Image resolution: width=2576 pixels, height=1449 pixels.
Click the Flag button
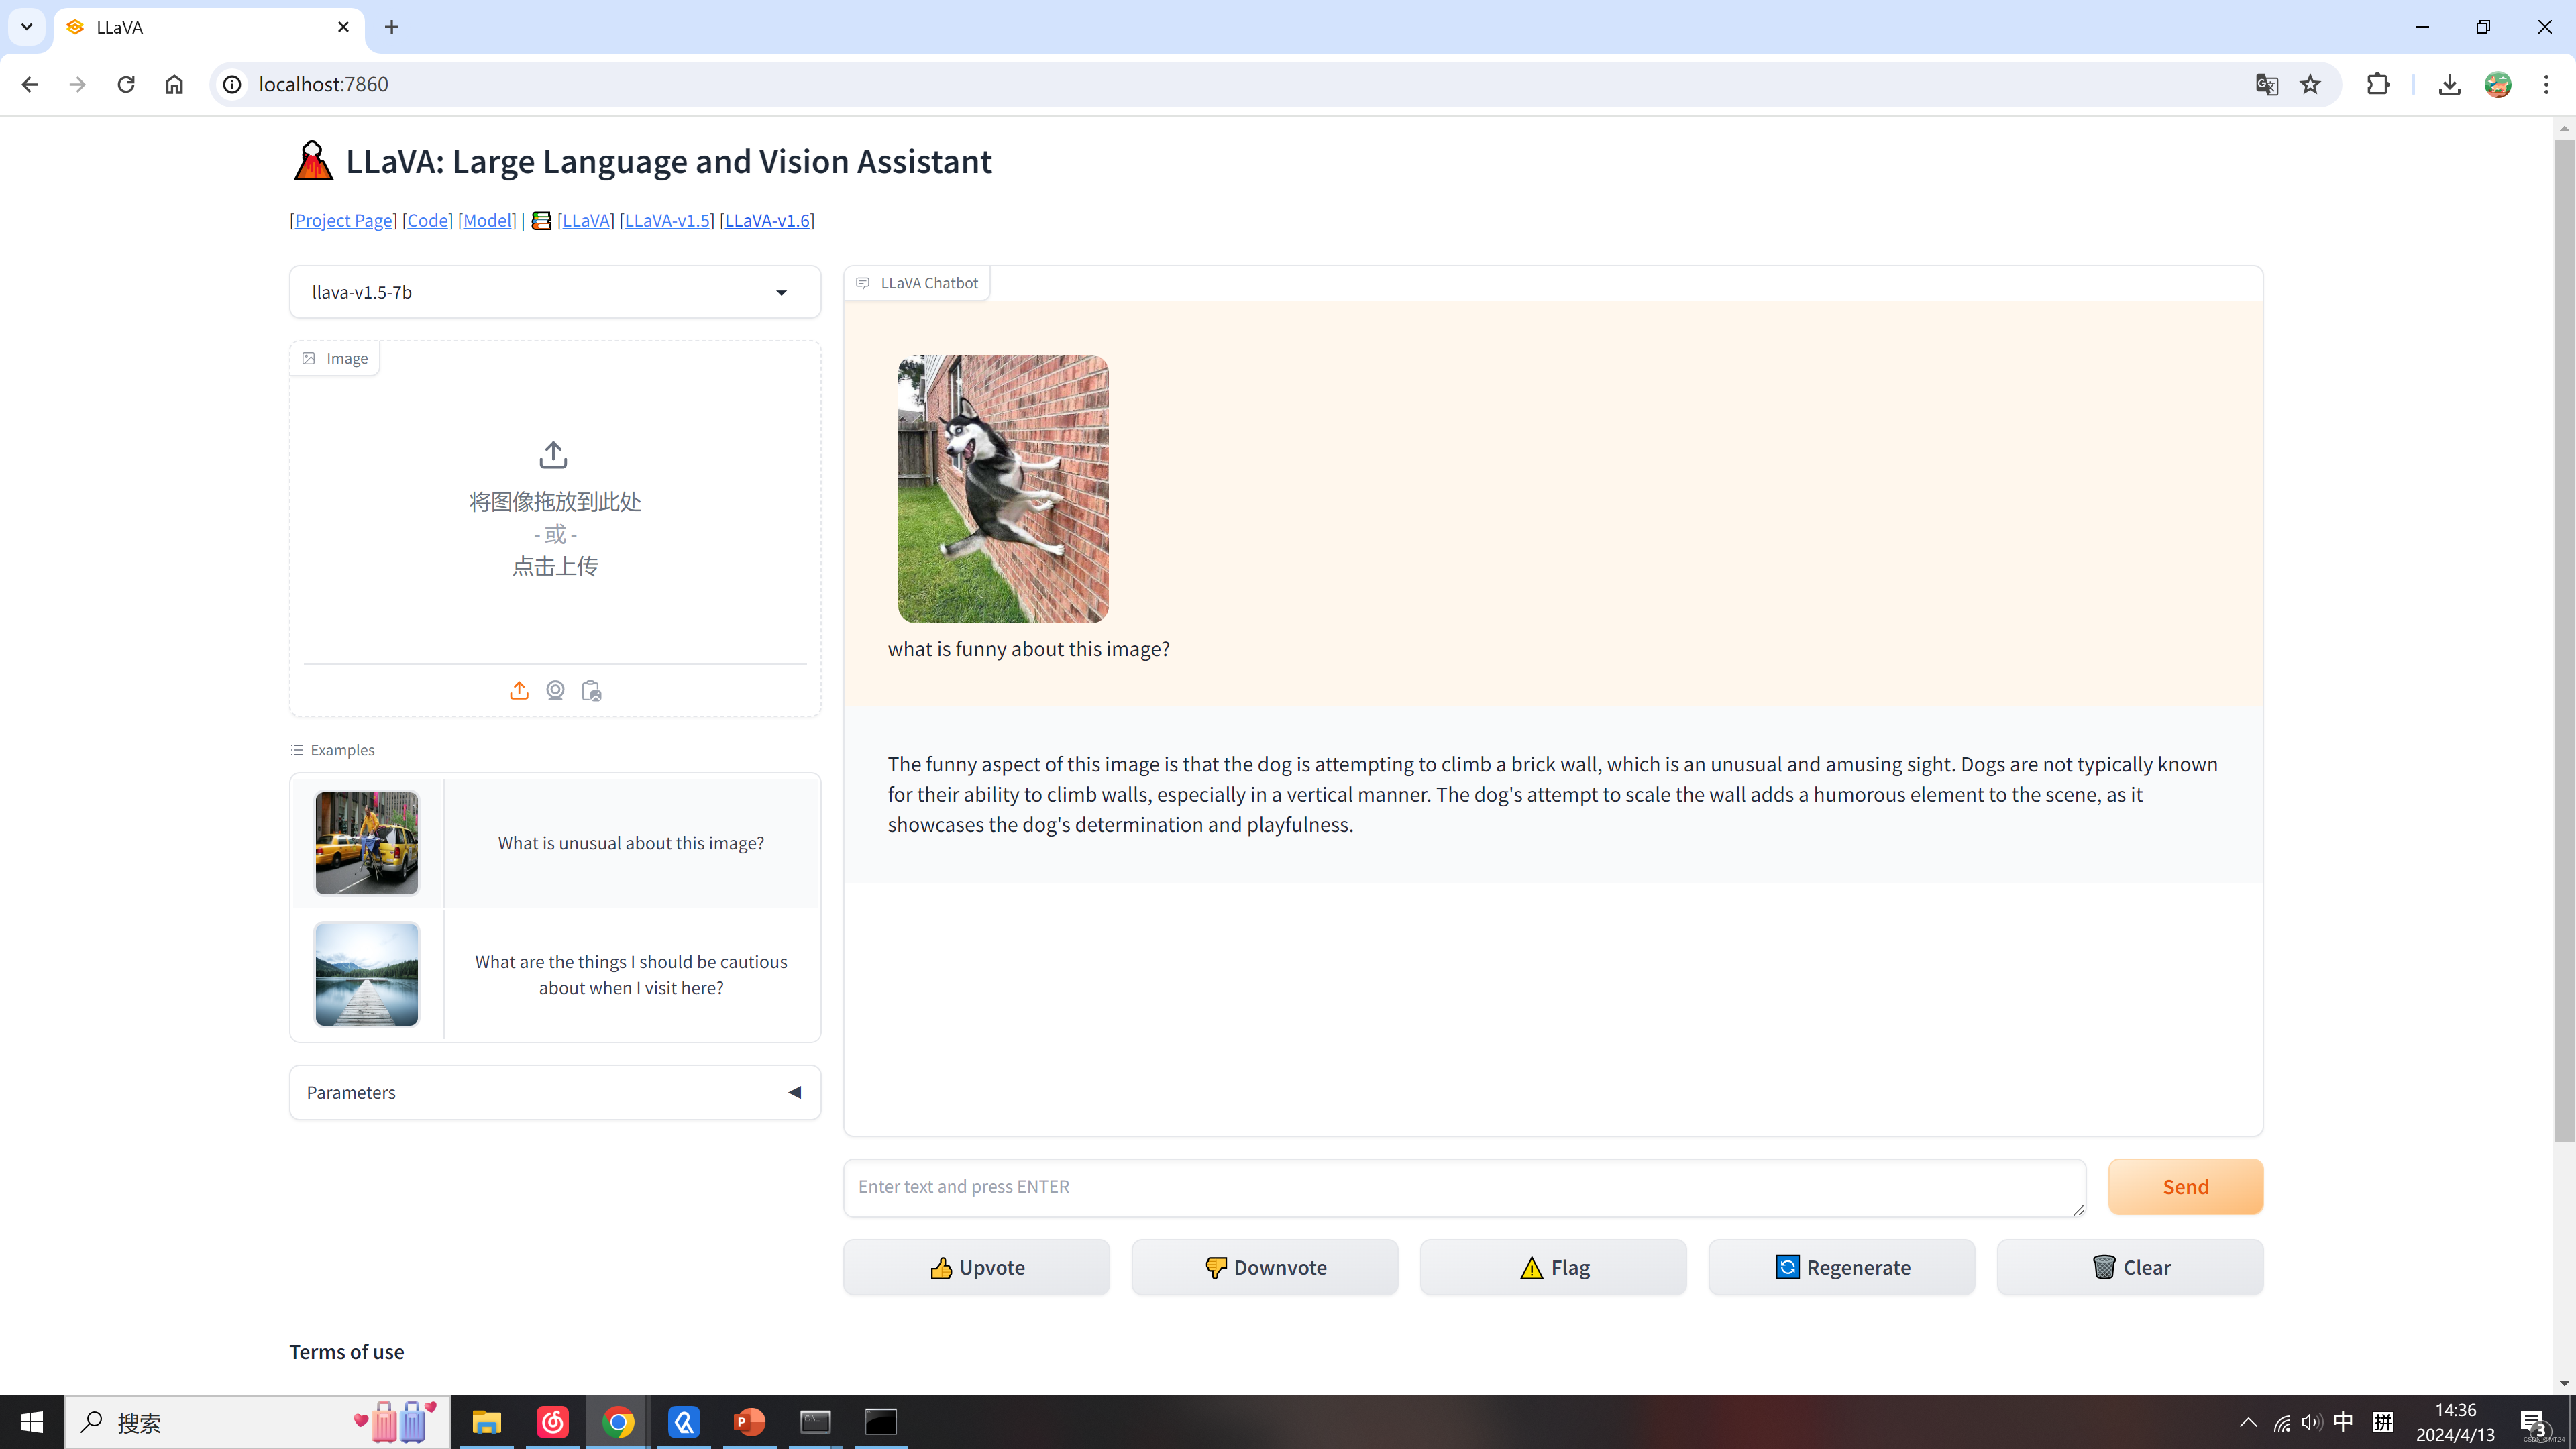pyautogui.click(x=1553, y=1267)
